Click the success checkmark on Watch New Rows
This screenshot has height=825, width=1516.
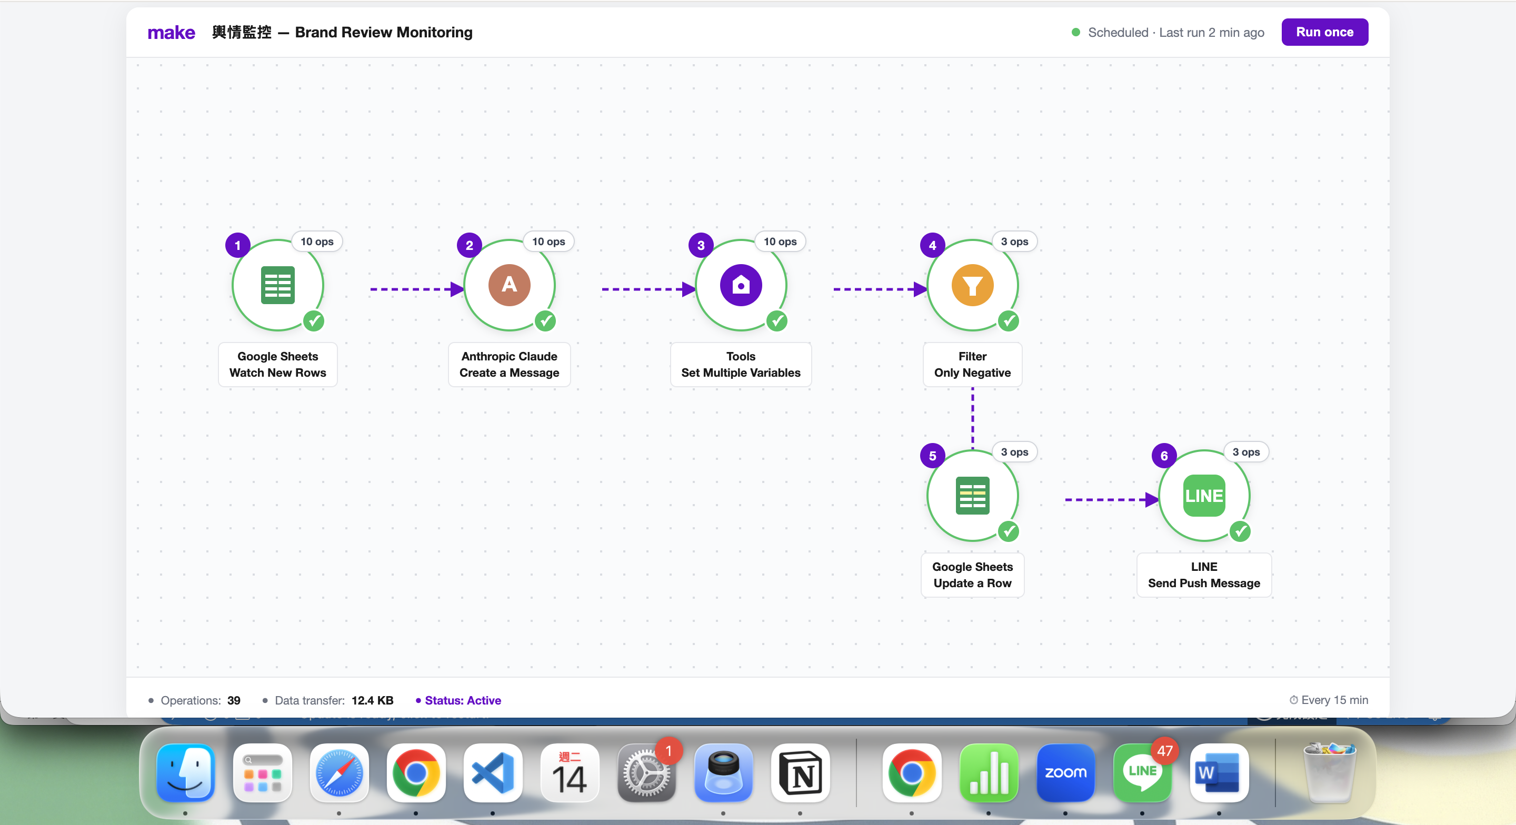[x=314, y=321]
